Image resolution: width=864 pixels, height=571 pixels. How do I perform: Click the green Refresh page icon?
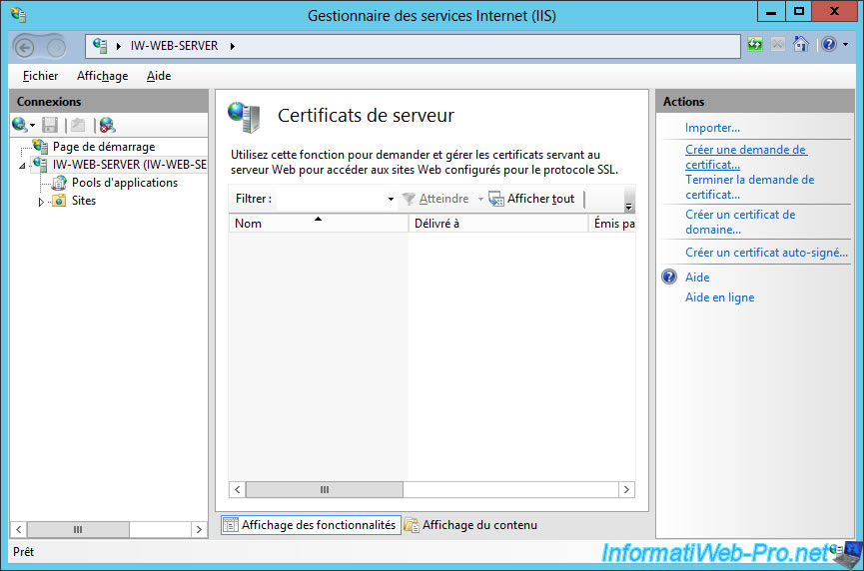tap(755, 44)
